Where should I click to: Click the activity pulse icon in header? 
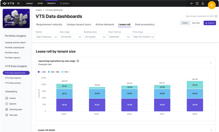[x=191, y=4]
